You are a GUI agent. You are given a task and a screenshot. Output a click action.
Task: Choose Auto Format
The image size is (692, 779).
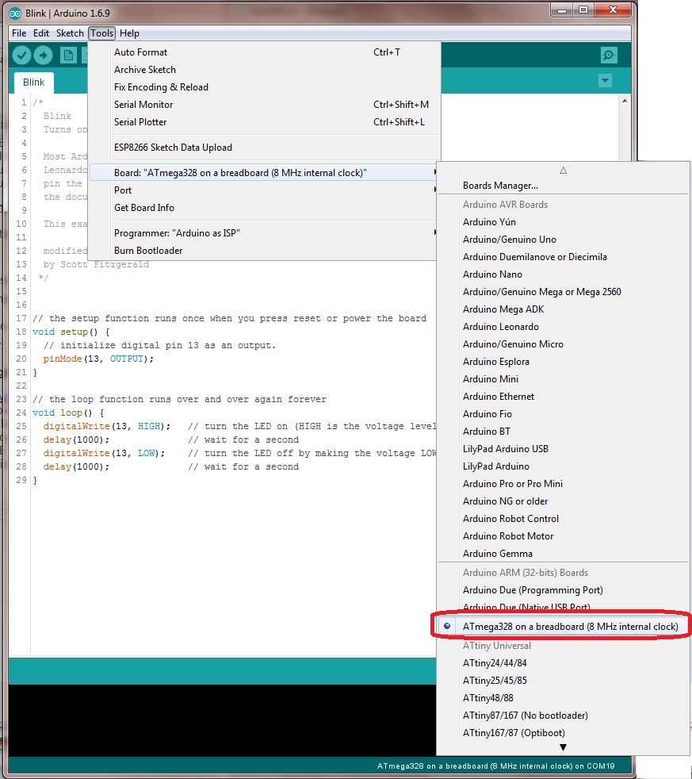[x=264, y=52]
